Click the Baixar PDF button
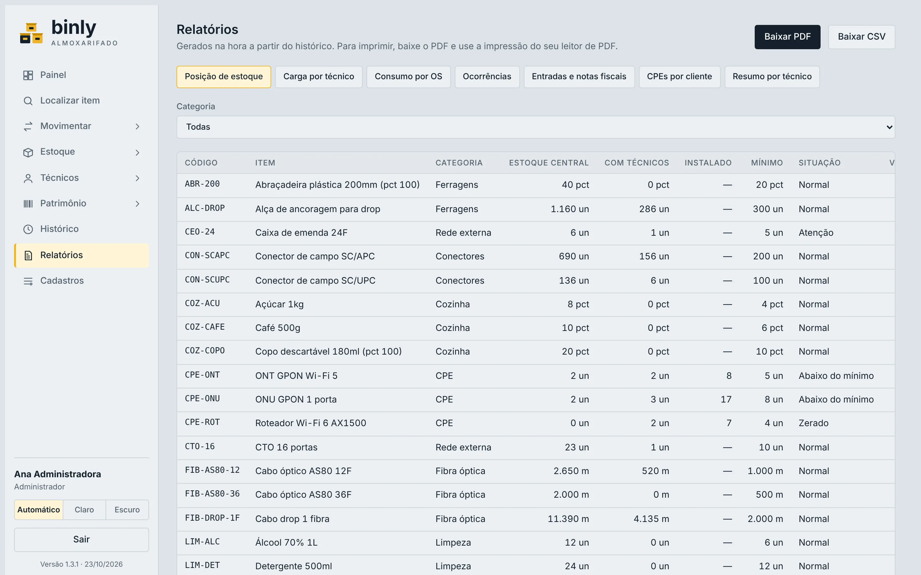The image size is (921, 575). [x=787, y=37]
